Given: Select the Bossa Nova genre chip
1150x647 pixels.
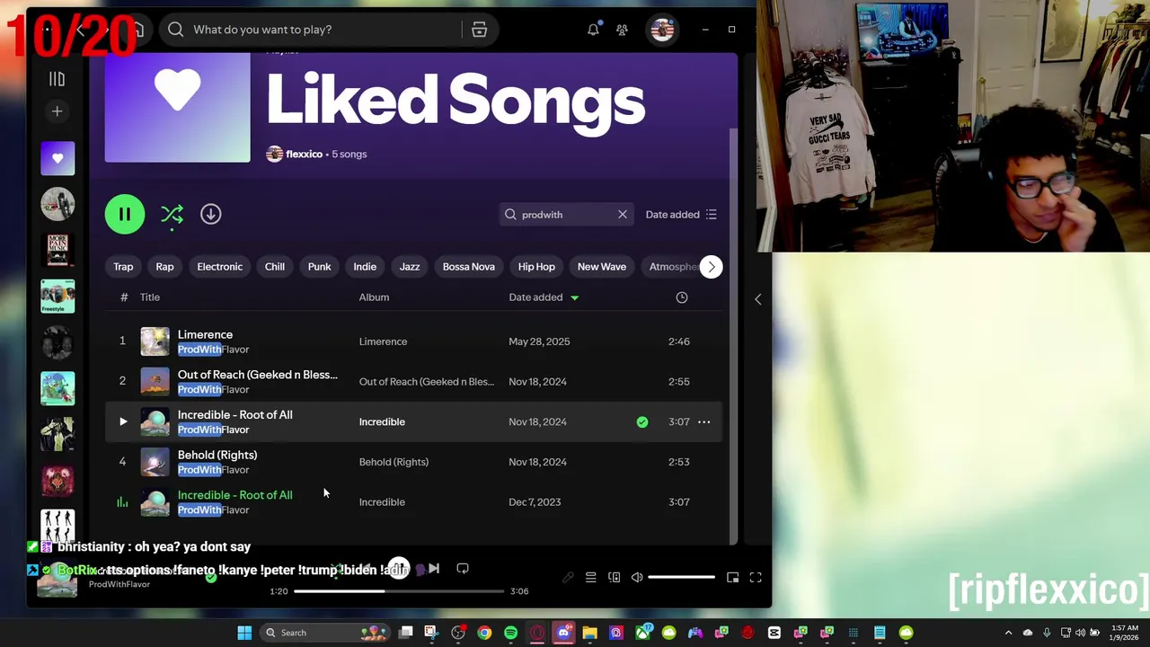Looking at the screenshot, I should (x=468, y=267).
